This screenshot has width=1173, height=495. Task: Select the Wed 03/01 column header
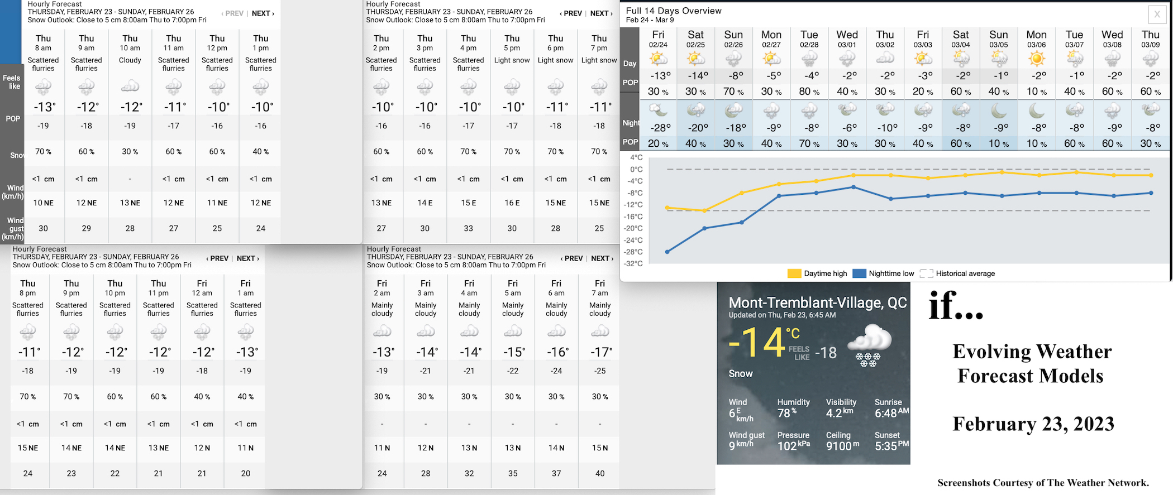click(847, 39)
